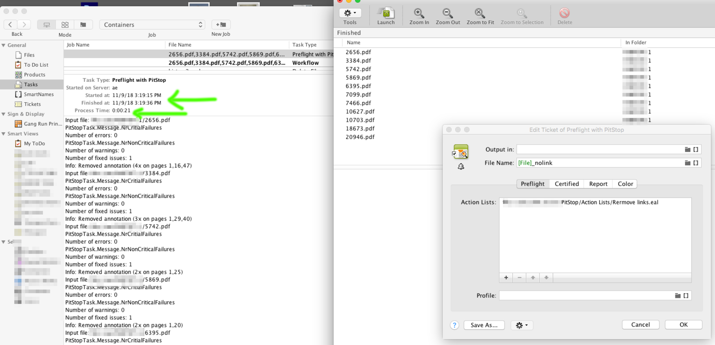Select the Preflight with PitStop task row
The width and height of the screenshot is (715, 345).
tap(198, 55)
